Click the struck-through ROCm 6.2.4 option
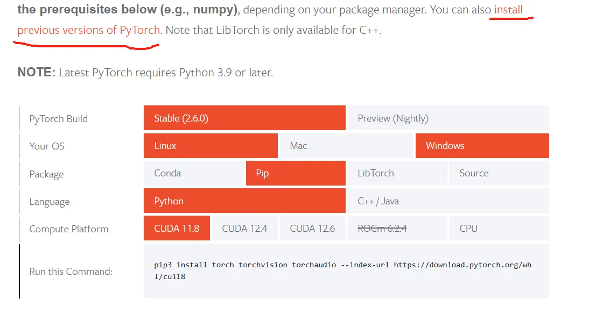The height and width of the screenshot is (313, 603). click(382, 229)
